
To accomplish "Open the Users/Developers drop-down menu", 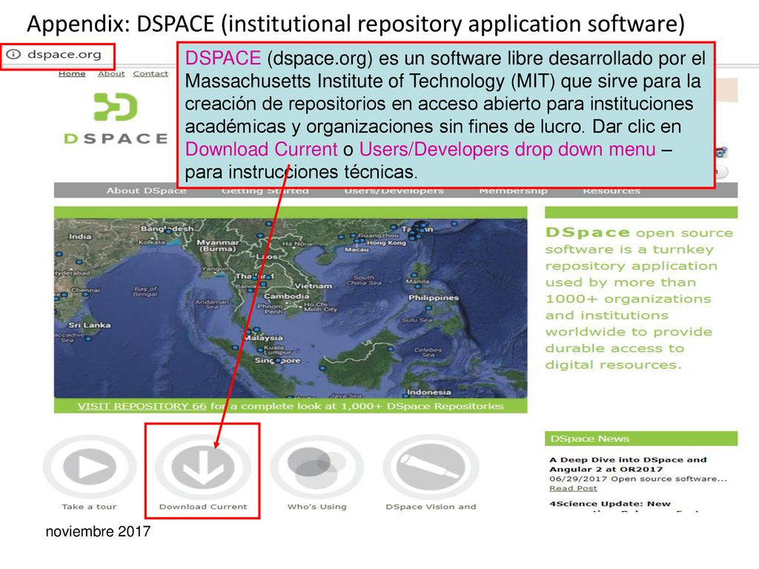I will (x=394, y=191).
